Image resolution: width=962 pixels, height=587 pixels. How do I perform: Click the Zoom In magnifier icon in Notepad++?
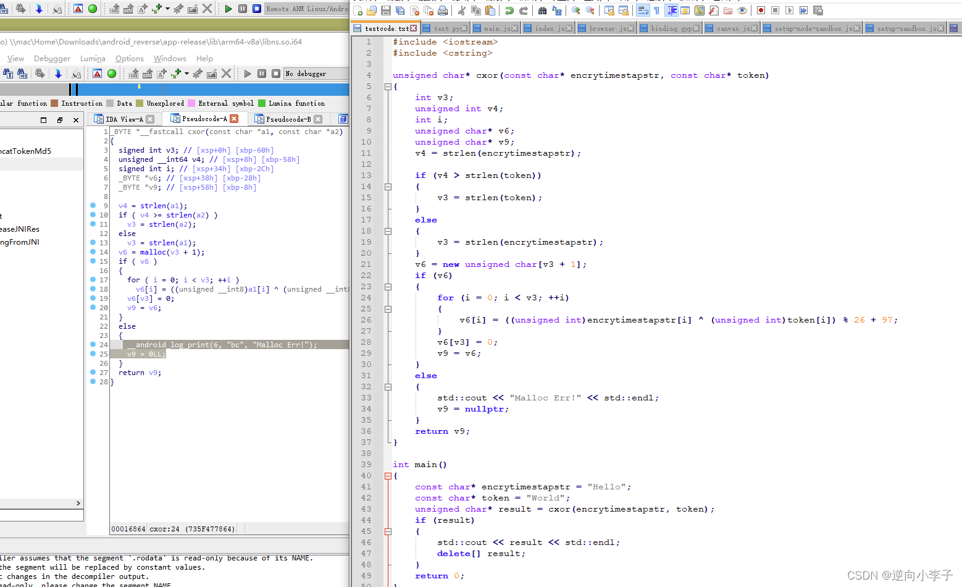tap(575, 11)
